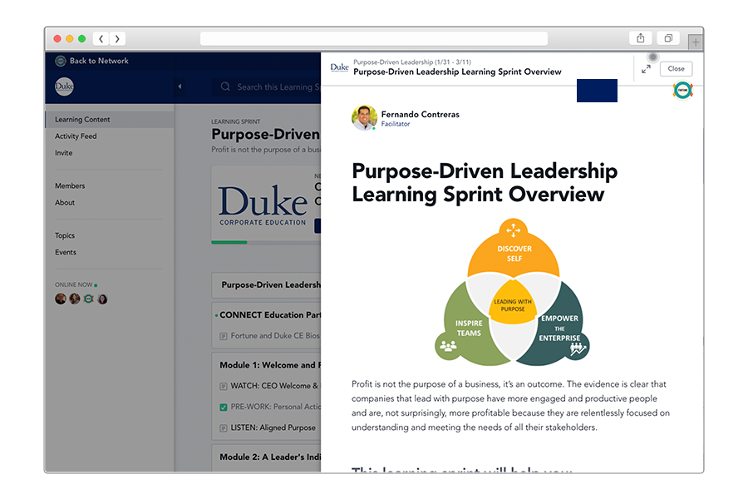Viewport: 748px width, 499px height.
Task: Click page icon beside Fortune and Duke CE Bios
Action: click(224, 336)
